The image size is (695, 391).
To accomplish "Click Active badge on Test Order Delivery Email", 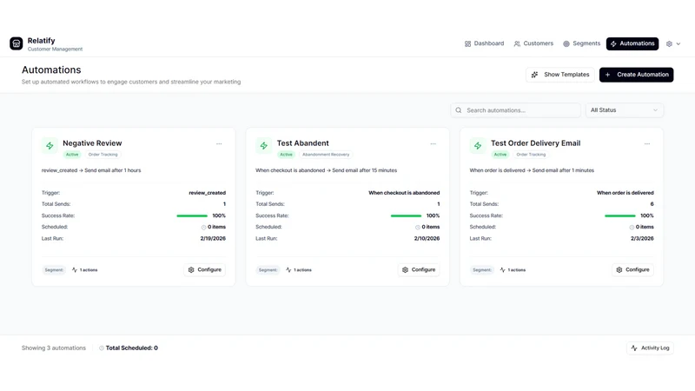I will [500, 155].
